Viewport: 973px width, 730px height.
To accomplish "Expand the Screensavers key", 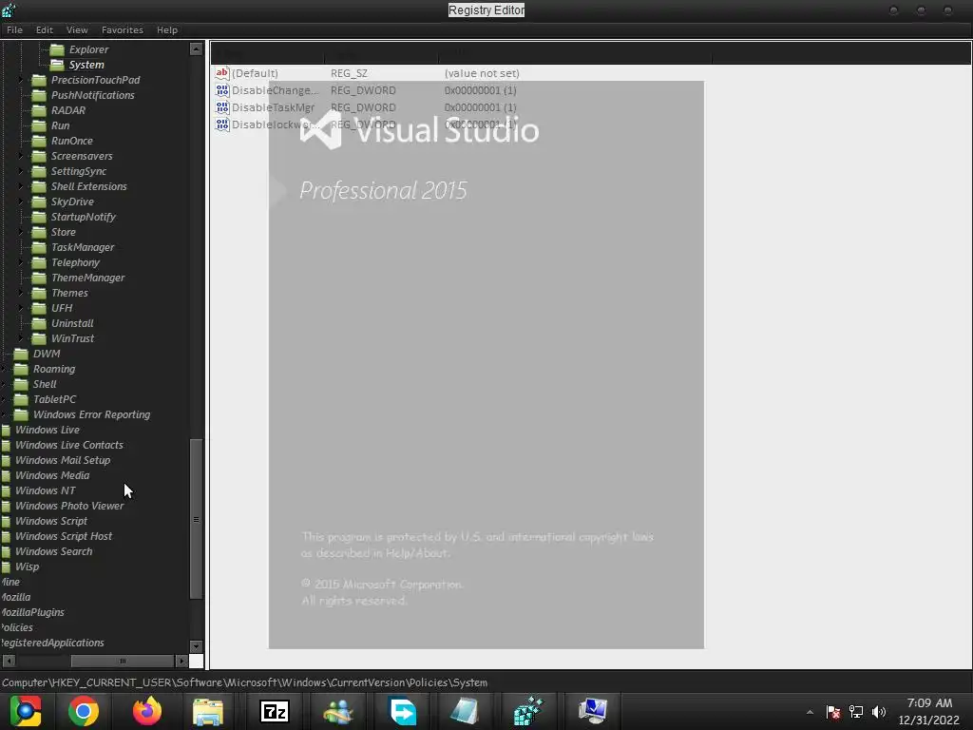I will click(x=21, y=156).
